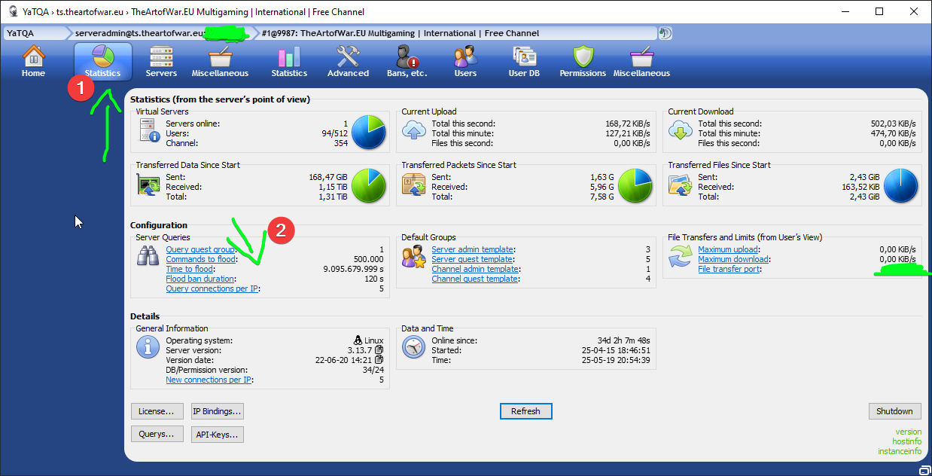
Task: Click the DB/Permission version value 34/24
Action: pos(373,370)
